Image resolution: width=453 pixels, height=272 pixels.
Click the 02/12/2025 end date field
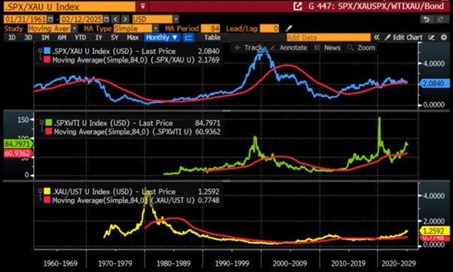click(81, 20)
